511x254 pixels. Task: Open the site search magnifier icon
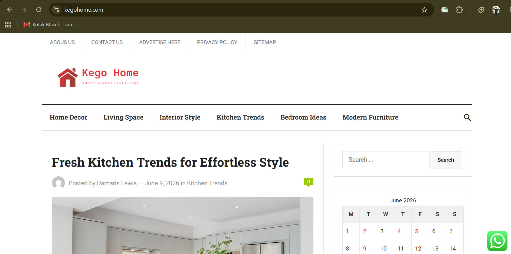pos(467,117)
